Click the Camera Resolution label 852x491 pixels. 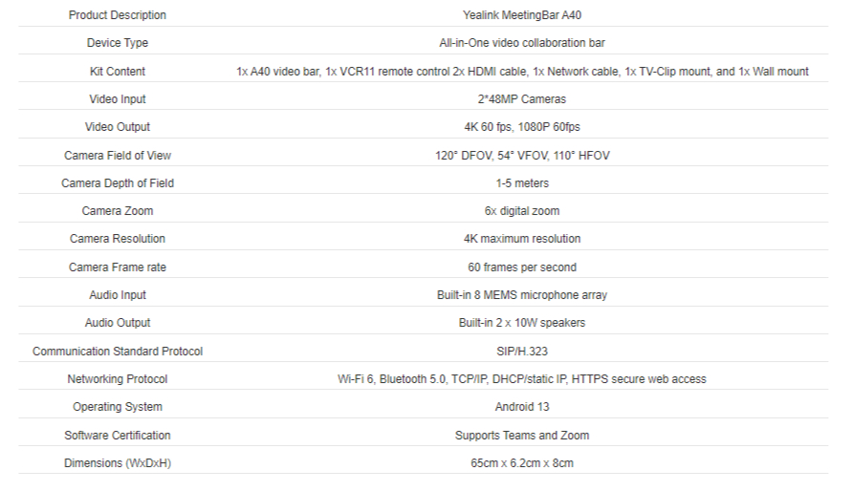point(118,239)
